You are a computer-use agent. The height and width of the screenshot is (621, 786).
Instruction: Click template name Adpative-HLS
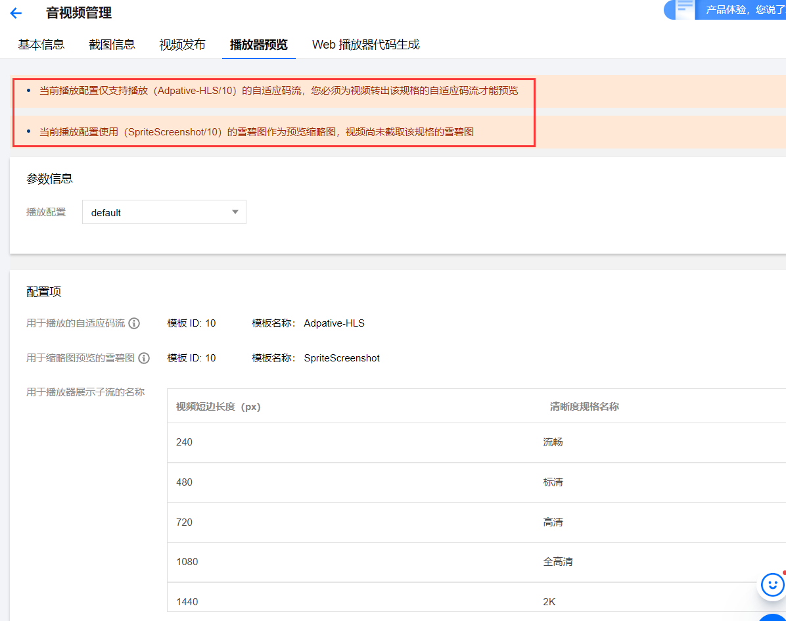pyautogui.click(x=335, y=323)
